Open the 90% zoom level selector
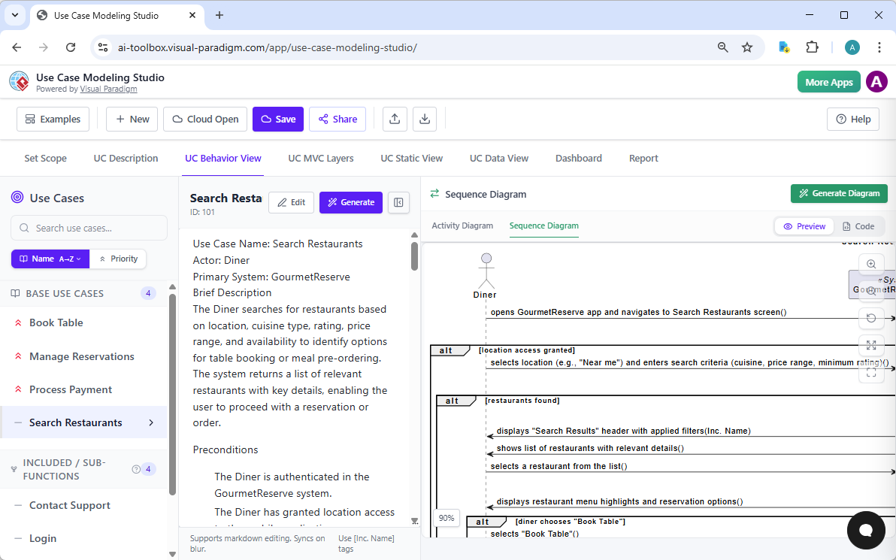This screenshot has height=560, width=896. click(446, 518)
